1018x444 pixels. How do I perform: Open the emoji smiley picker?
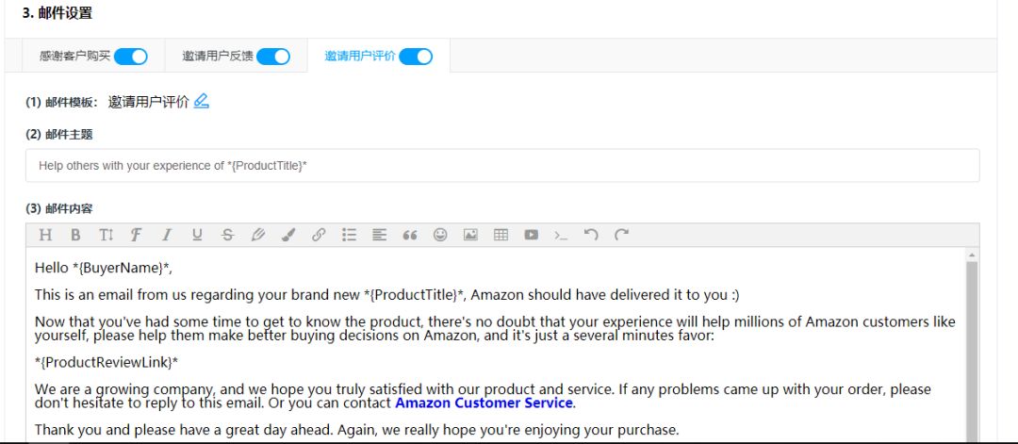(440, 235)
